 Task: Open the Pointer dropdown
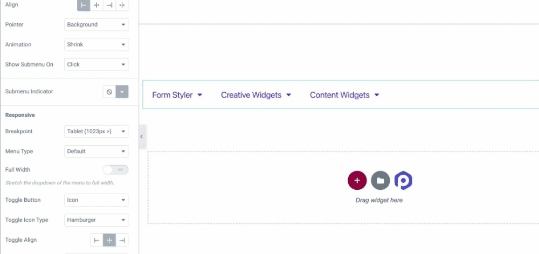pyautogui.click(x=96, y=25)
